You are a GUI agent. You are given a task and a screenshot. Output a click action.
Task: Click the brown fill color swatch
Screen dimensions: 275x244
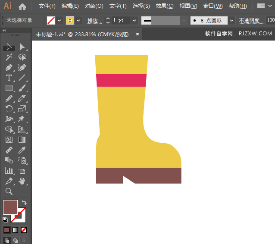[10, 207]
